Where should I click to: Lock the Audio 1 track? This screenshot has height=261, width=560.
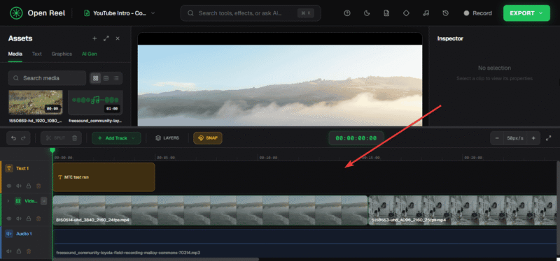tap(19, 251)
